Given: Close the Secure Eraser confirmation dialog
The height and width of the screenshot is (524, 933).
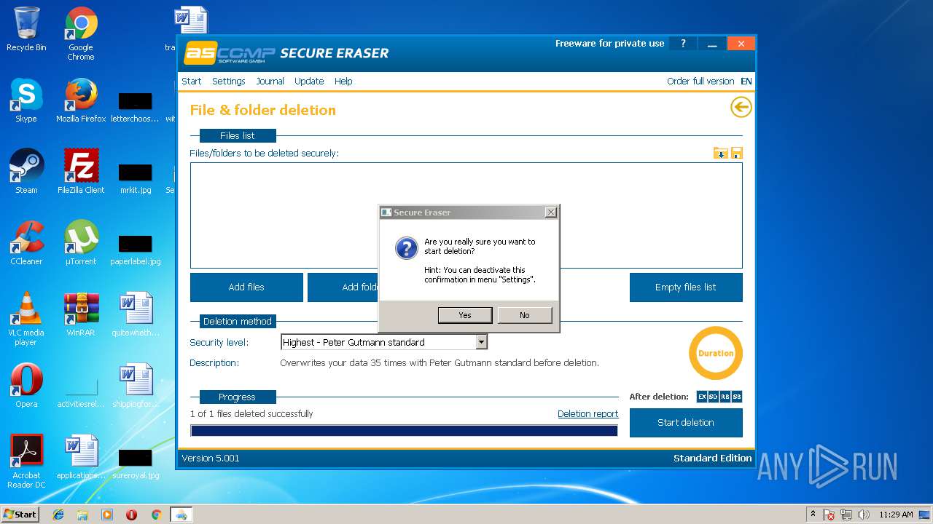Looking at the screenshot, I should [x=551, y=212].
